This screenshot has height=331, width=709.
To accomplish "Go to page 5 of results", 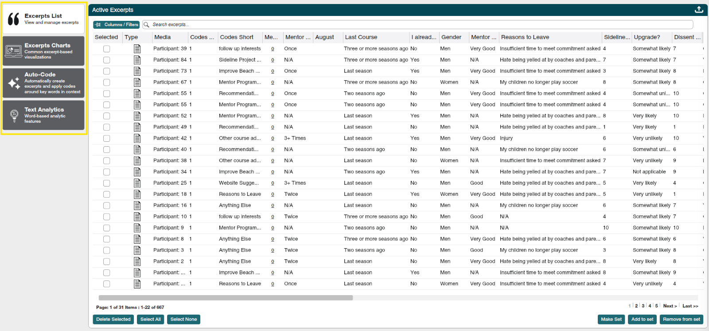I will [657, 306].
